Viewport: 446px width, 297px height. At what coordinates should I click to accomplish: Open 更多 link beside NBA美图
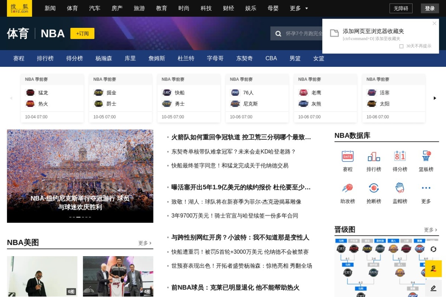pos(145,243)
